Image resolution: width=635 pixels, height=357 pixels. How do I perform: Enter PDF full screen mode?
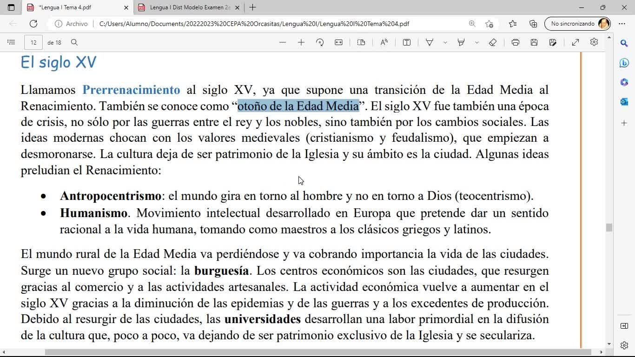tap(575, 42)
